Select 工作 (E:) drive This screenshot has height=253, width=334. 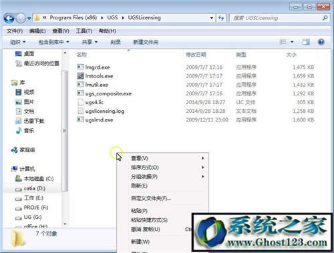click(29, 198)
